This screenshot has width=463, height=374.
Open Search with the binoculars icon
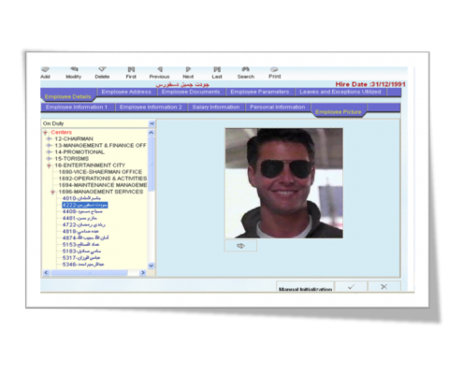point(246,69)
